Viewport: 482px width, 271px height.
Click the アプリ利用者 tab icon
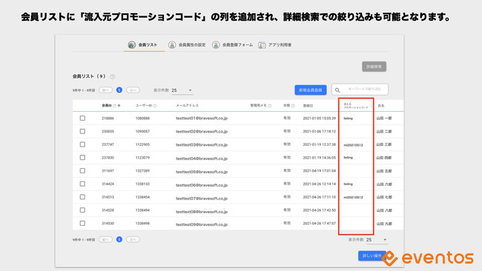pyautogui.click(x=262, y=45)
